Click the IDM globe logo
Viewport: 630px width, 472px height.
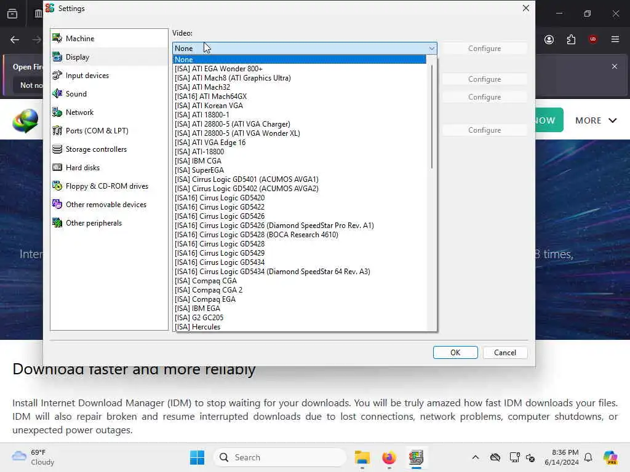pos(25,120)
